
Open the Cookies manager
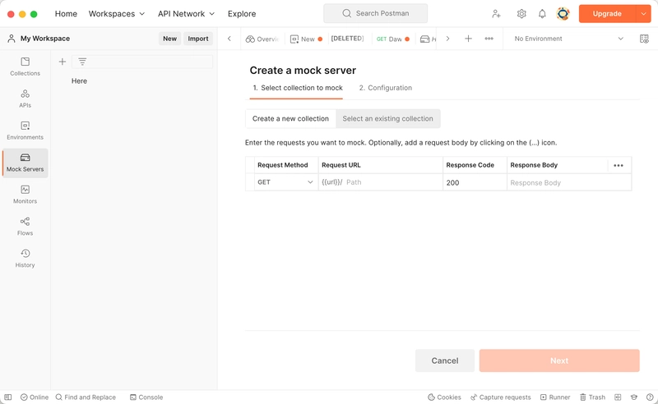coord(444,397)
